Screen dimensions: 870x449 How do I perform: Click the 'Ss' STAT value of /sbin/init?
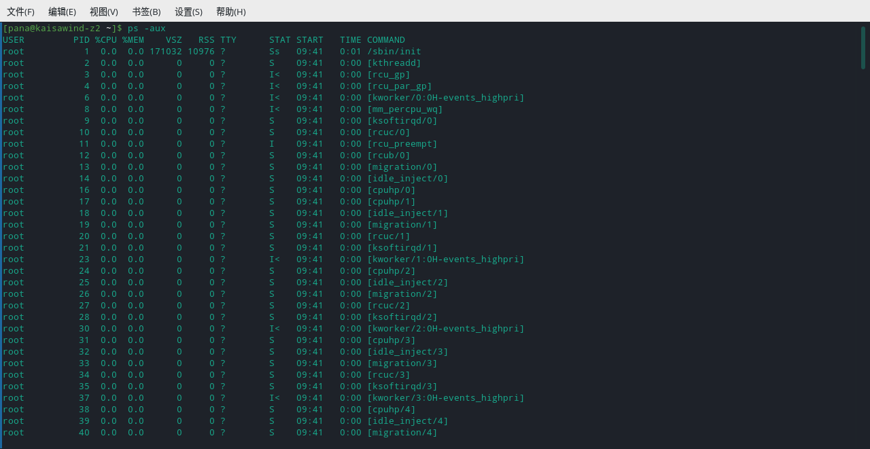coord(275,51)
